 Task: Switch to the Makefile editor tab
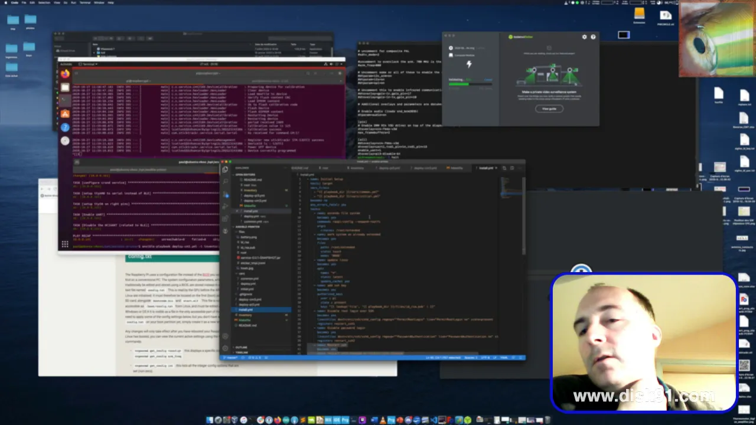click(455, 168)
